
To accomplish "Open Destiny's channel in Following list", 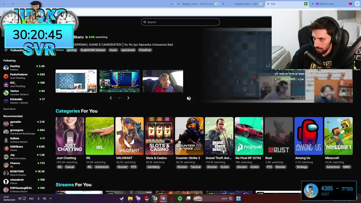I will (x=24, y=68).
